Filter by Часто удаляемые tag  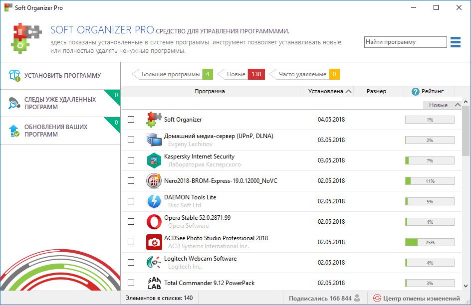click(304, 74)
